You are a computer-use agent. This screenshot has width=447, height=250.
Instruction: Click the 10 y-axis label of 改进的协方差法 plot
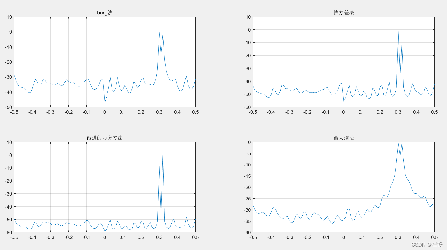coord(10,142)
